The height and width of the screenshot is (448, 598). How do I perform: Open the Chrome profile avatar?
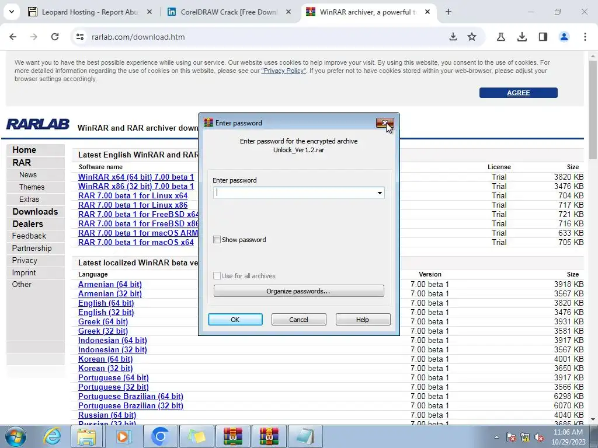pyautogui.click(x=564, y=37)
